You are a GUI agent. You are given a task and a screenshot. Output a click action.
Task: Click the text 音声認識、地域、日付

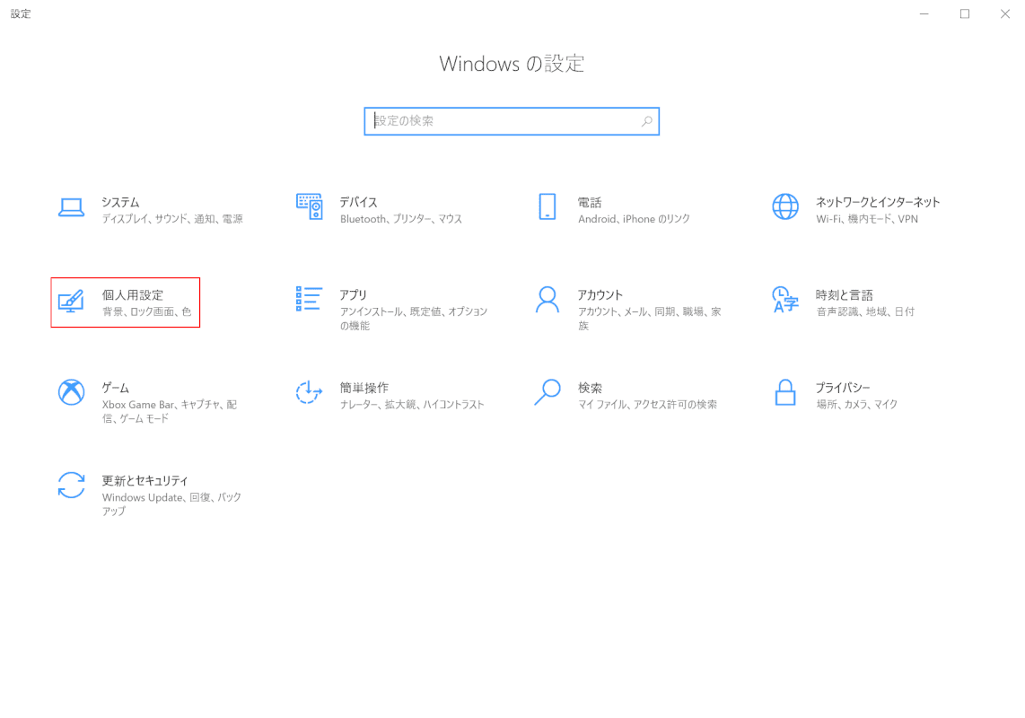tap(865, 312)
